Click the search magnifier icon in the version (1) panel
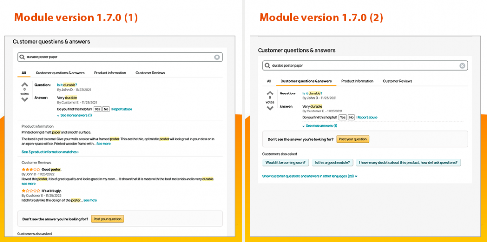Screen dimensions: 487x242 click(22, 57)
